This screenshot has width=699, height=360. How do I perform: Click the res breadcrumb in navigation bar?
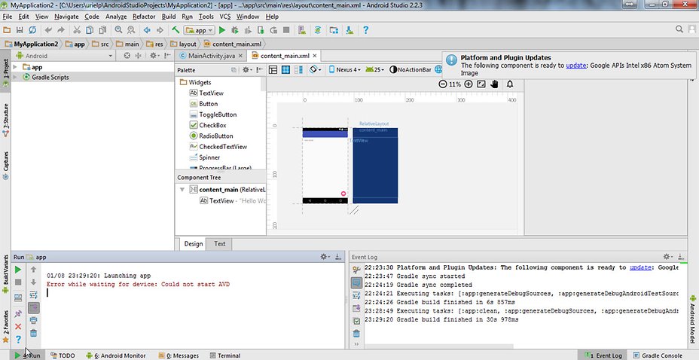coord(156,44)
